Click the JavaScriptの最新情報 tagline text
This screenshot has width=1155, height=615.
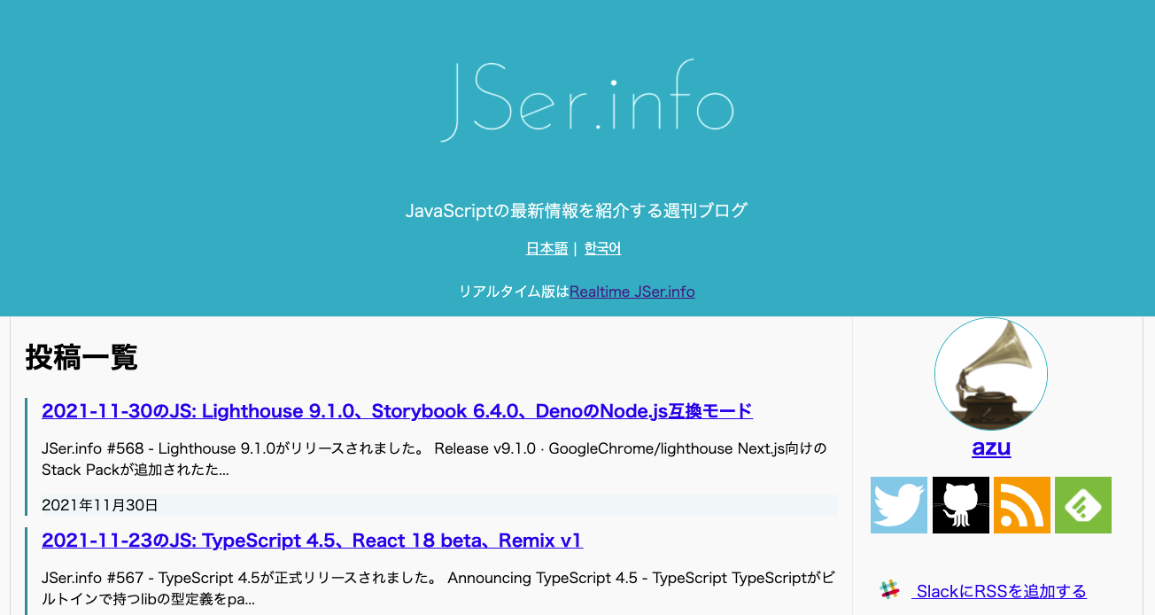click(577, 211)
